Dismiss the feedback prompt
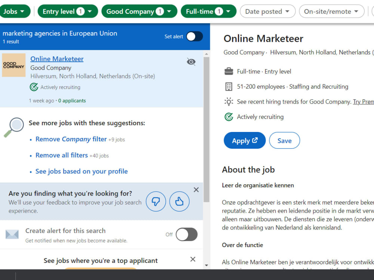This screenshot has height=280, width=374. point(196,190)
